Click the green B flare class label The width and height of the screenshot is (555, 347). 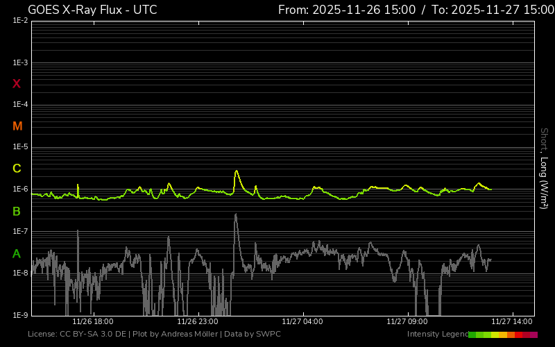(x=16, y=212)
